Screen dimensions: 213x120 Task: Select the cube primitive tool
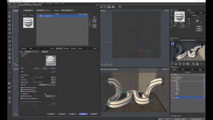(x=10, y=16)
